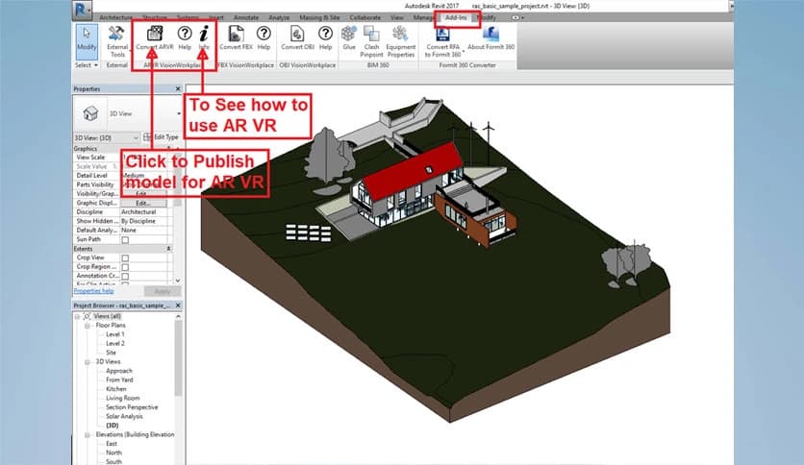Collapse the Views (all) tree node
Image resolution: width=804 pixels, height=465 pixels.
pyautogui.click(x=78, y=316)
